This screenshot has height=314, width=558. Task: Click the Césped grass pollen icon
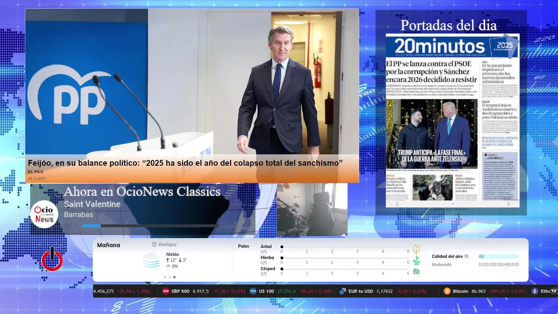point(416,271)
